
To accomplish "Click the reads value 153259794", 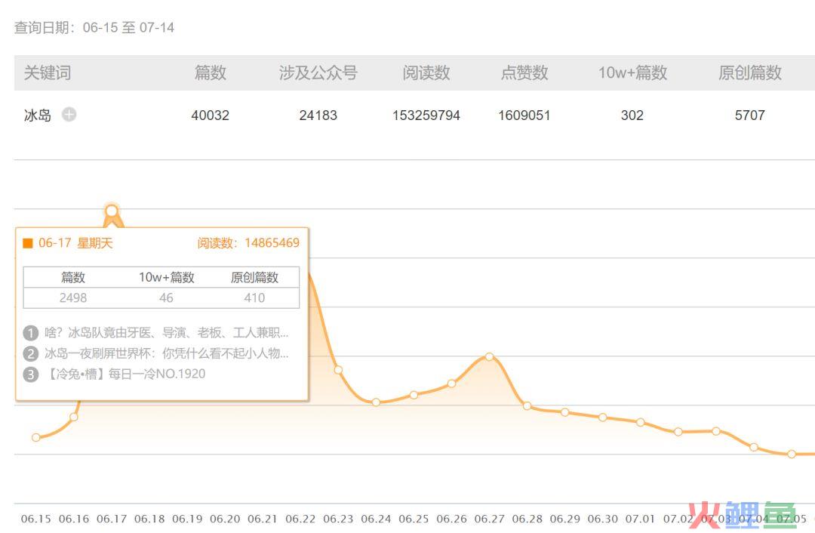I will [x=426, y=116].
